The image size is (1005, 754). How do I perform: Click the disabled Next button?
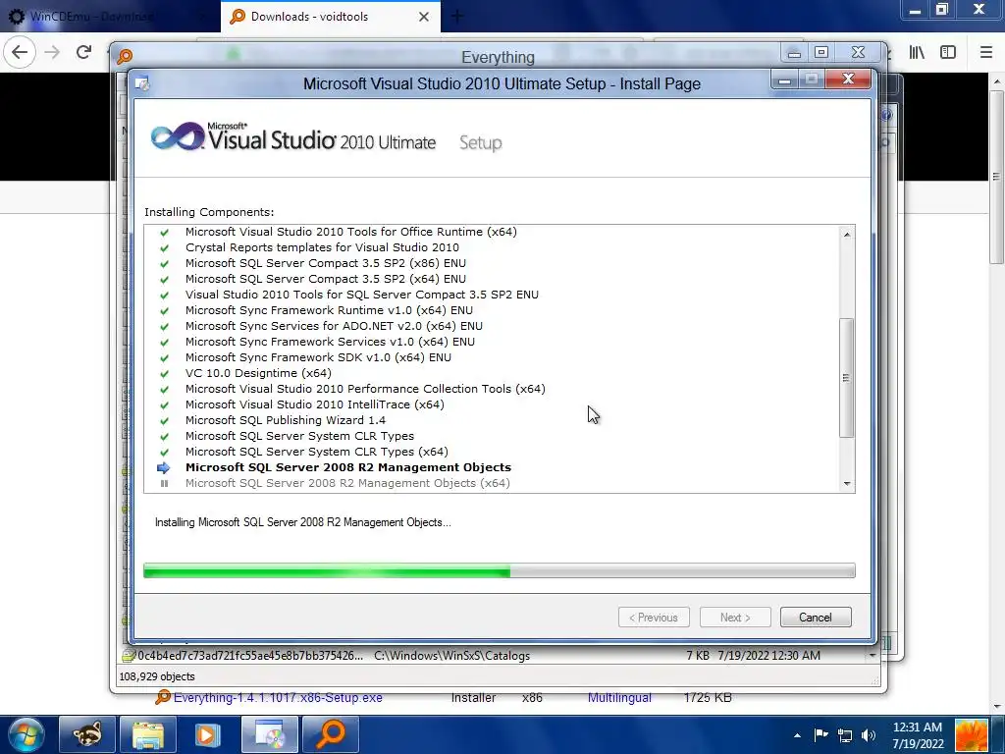pyautogui.click(x=734, y=617)
